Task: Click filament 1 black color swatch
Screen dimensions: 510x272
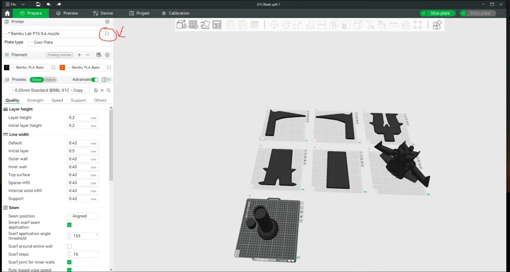Action: click(x=7, y=67)
